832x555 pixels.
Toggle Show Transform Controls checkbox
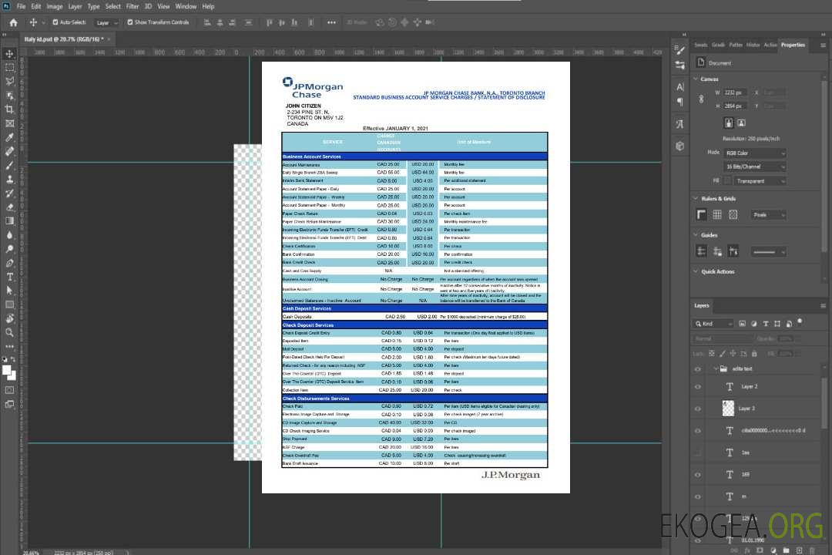[x=130, y=22]
